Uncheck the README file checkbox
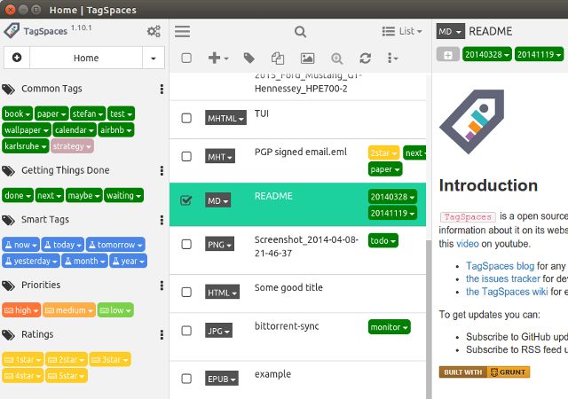The height and width of the screenshot is (399, 568). pos(186,200)
